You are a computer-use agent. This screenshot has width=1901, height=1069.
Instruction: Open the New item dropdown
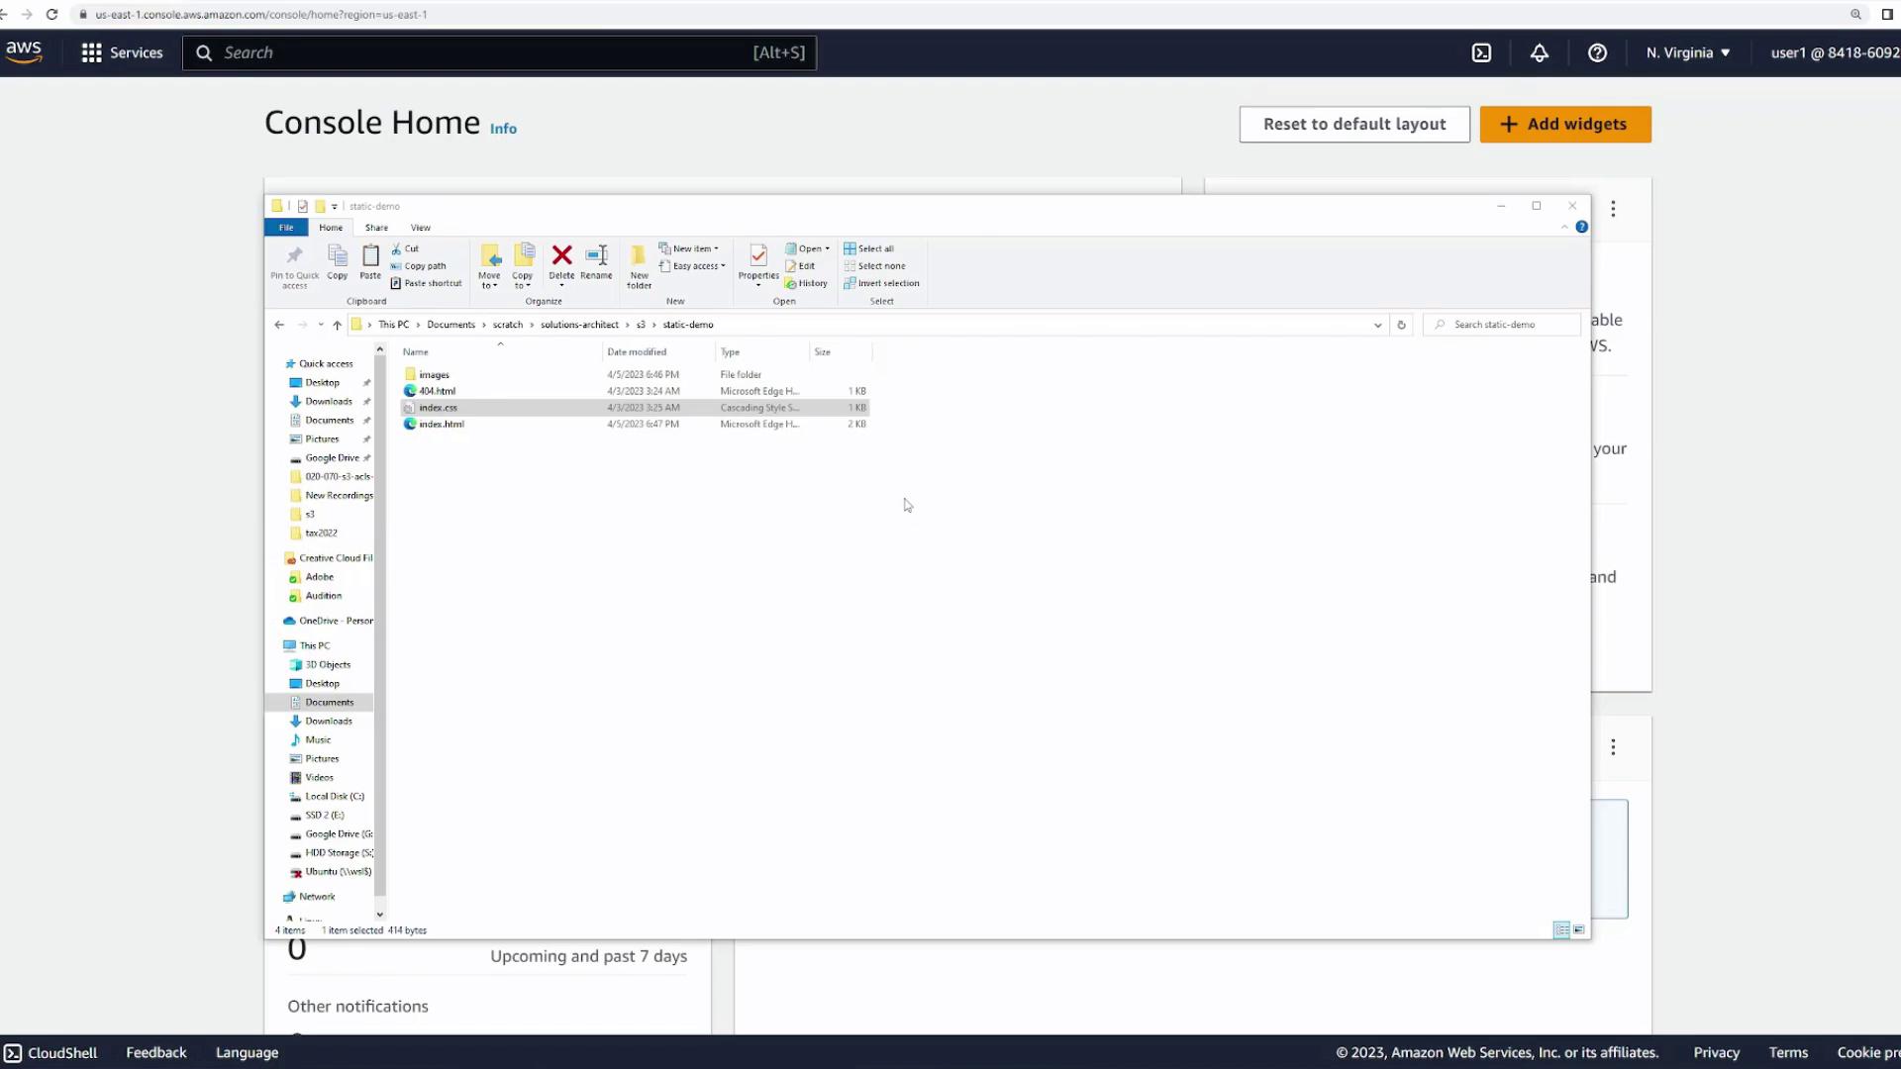pos(690,248)
